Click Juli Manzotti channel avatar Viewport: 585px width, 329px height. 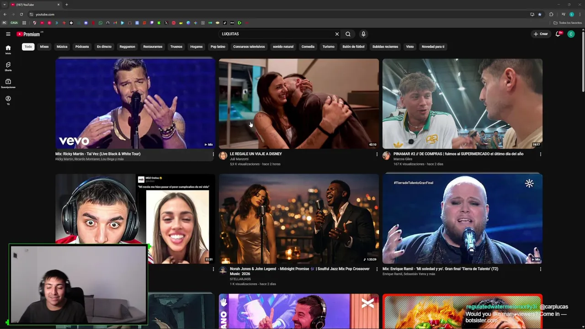click(223, 156)
